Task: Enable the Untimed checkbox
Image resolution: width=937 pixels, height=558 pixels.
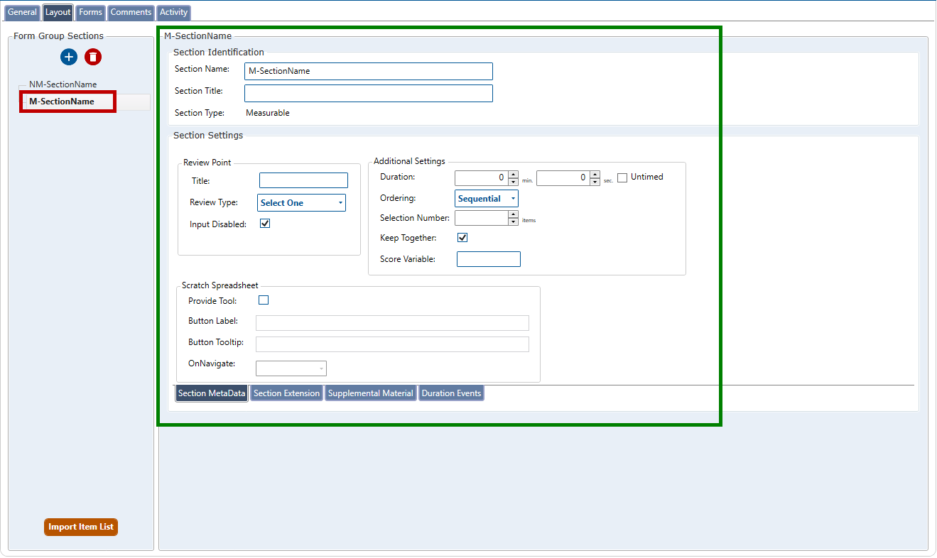Action: 622,177
